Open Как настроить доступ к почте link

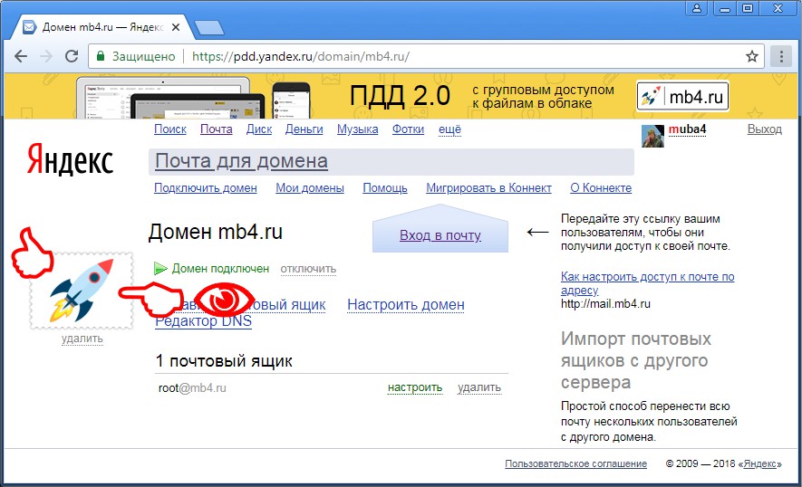pos(648,283)
